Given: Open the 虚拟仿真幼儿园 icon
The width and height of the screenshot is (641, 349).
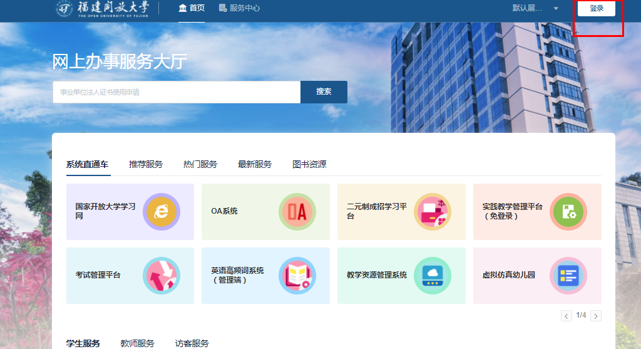Looking at the screenshot, I should coord(568,276).
